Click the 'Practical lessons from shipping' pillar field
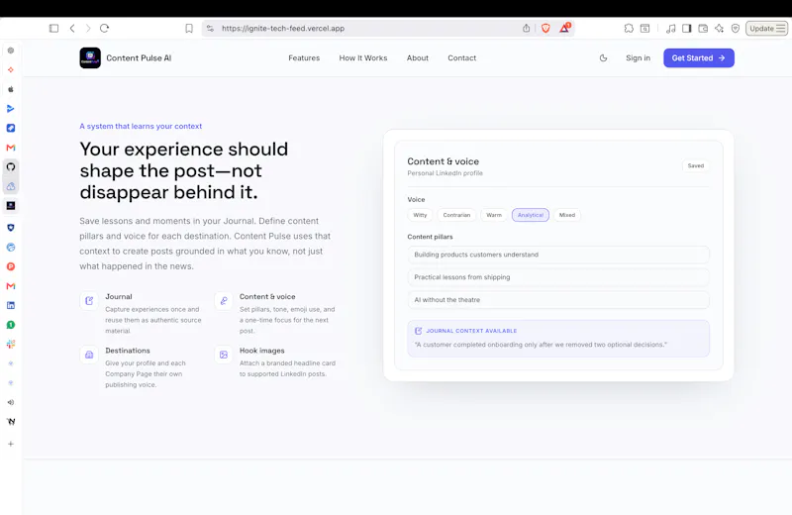 tap(558, 277)
